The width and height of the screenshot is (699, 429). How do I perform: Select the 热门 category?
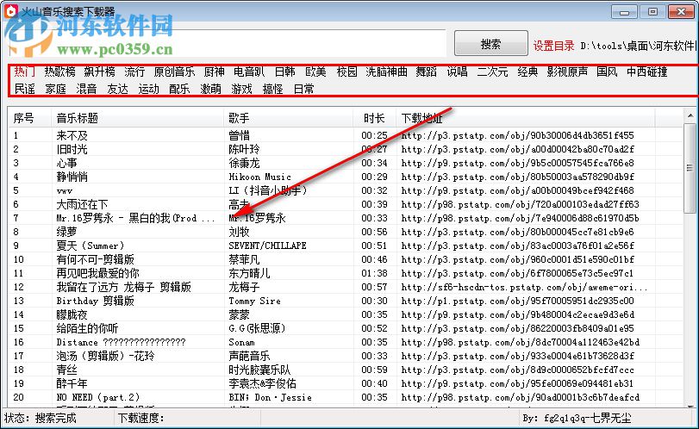point(24,71)
